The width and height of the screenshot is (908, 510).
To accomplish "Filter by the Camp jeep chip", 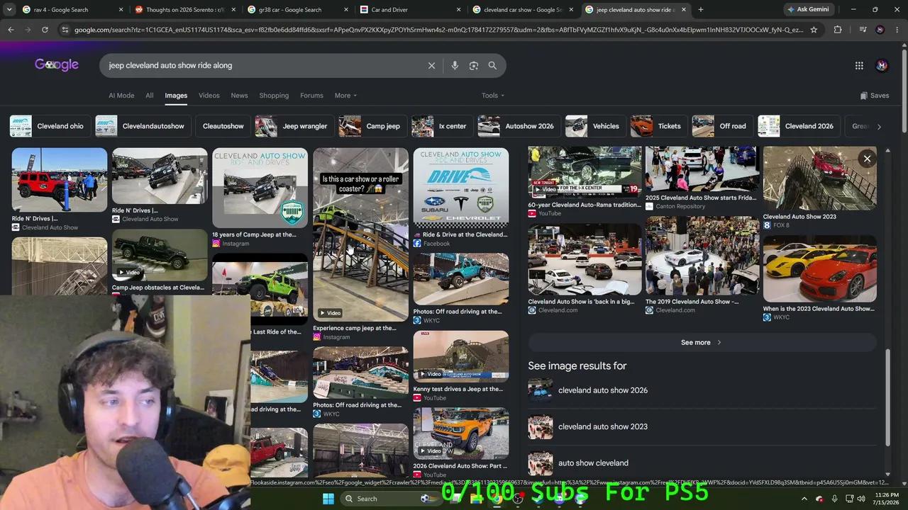I will point(372,126).
